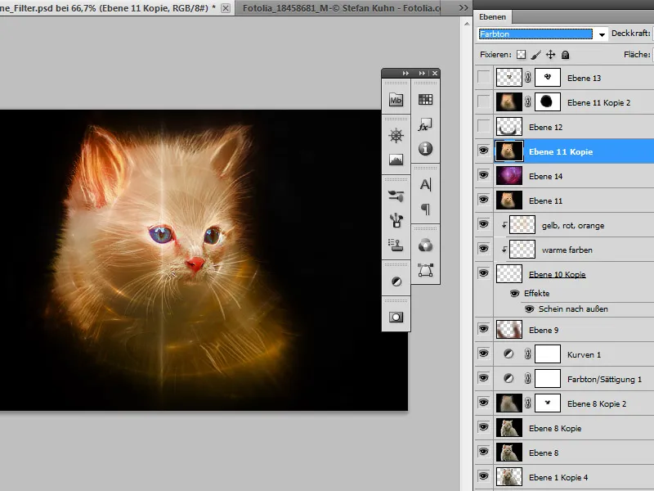Open the Styles (fx) panel icon
Screen dimensions: 654x491
pos(425,125)
